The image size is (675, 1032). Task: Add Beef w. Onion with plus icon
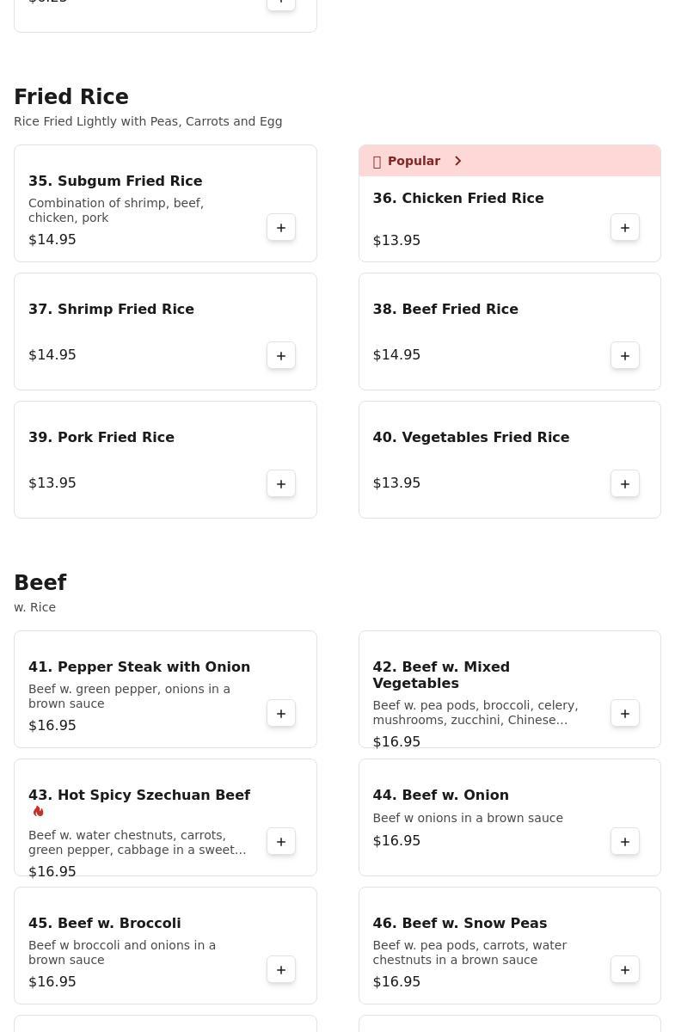point(625,842)
